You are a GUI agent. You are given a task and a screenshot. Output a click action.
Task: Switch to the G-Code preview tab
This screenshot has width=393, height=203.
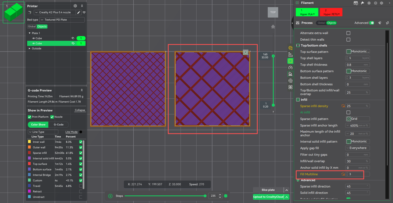coord(59,125)
